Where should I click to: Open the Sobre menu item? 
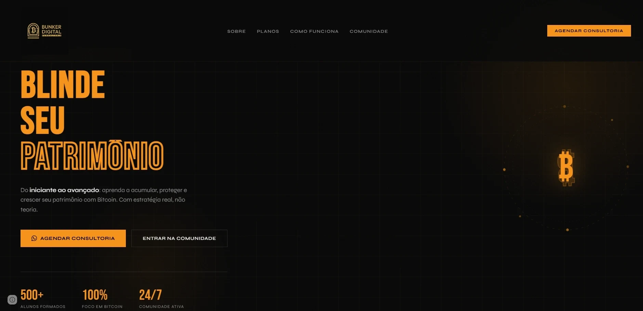click(x=236, y=31)
